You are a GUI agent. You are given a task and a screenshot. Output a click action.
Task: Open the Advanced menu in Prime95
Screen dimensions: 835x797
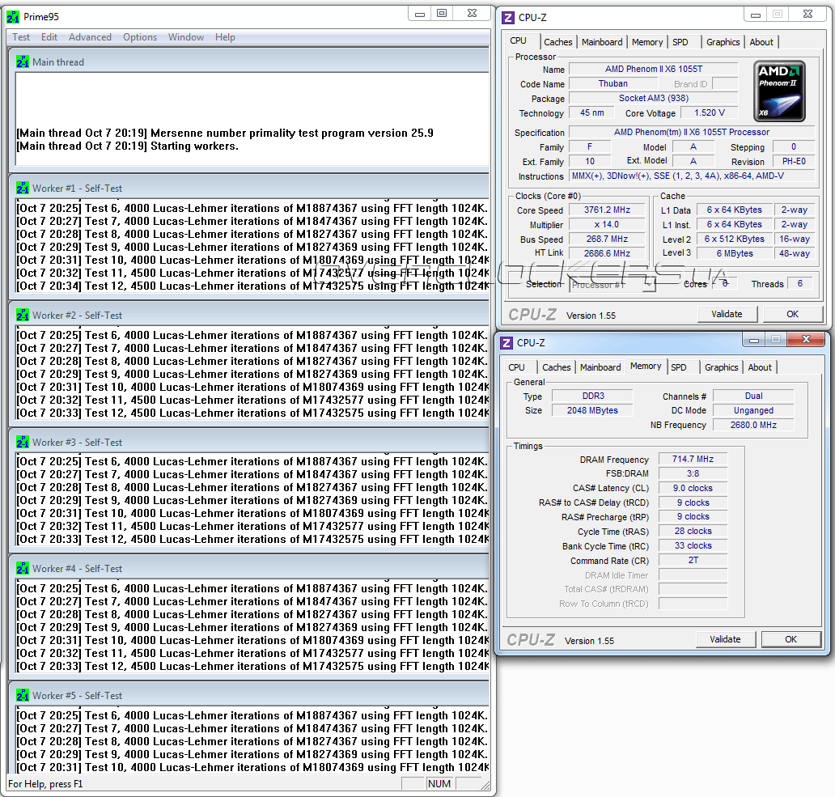pos(90,37)
